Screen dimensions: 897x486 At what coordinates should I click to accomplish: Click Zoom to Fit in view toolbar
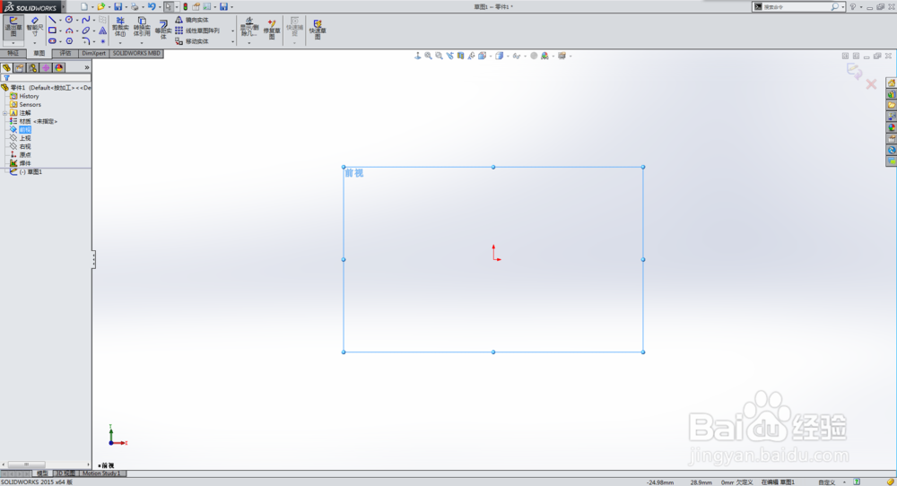click(x=428, y=56)
